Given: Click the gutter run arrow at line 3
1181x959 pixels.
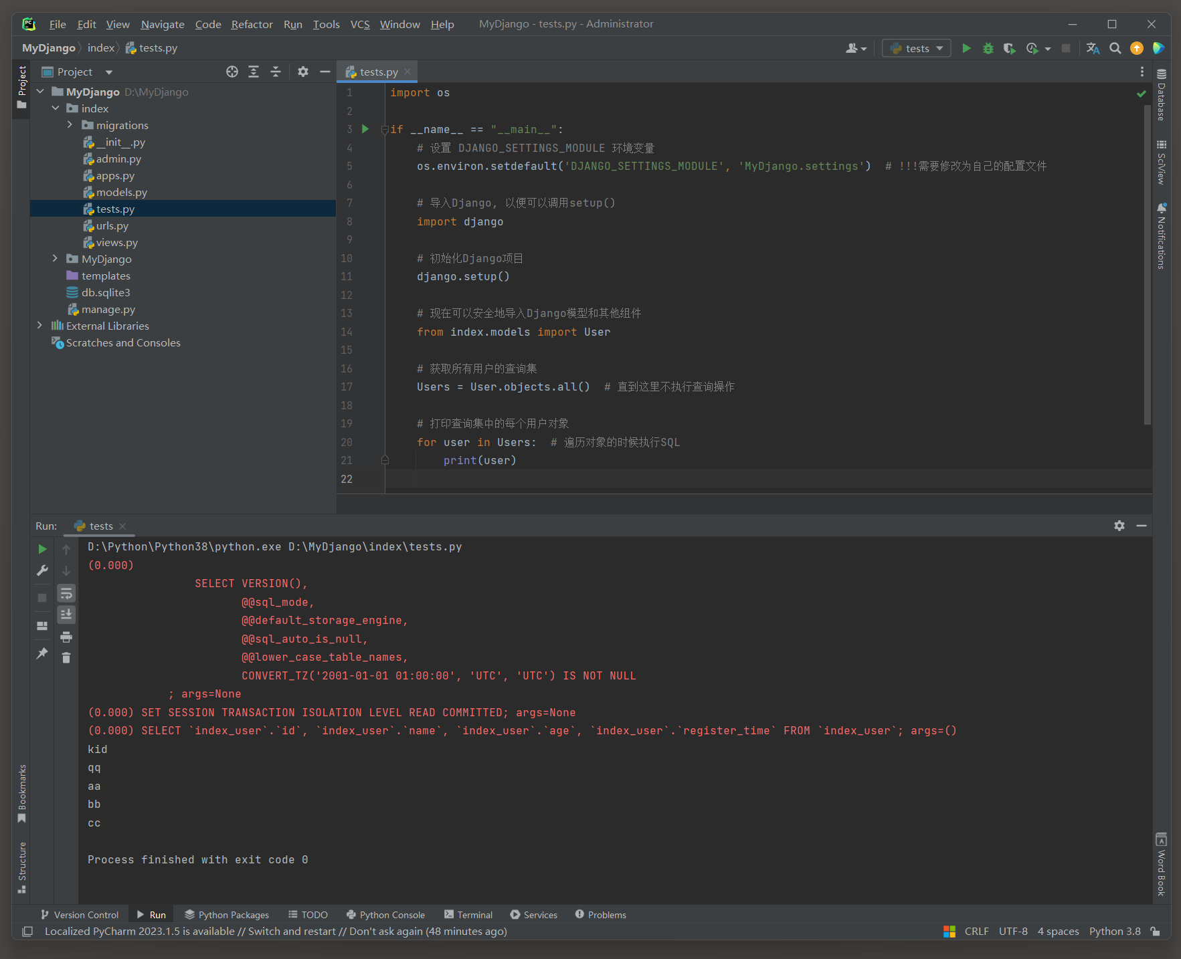Looking at the screenshot, I should tap(365, 129).
